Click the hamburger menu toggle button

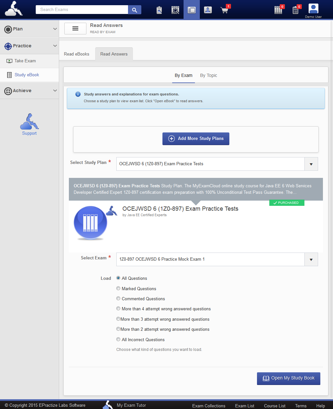pos(75,29)
